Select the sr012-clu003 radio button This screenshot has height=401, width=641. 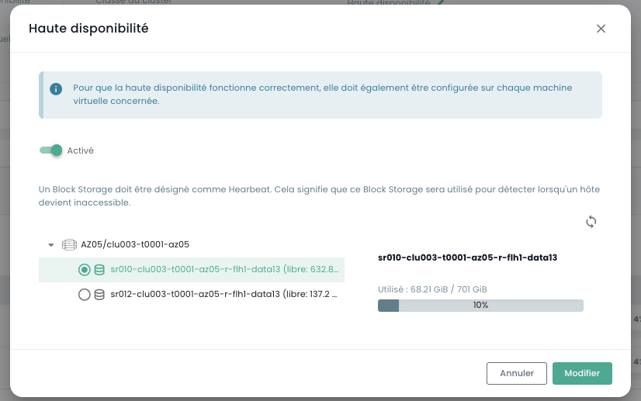click(85, 295)
